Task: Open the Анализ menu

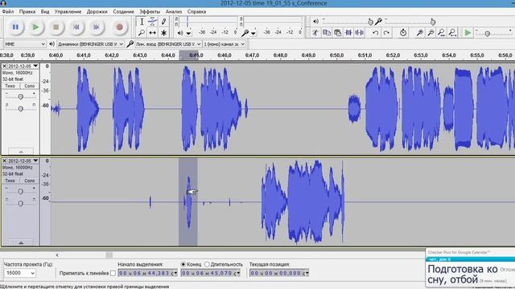Action: pos(174,11)
